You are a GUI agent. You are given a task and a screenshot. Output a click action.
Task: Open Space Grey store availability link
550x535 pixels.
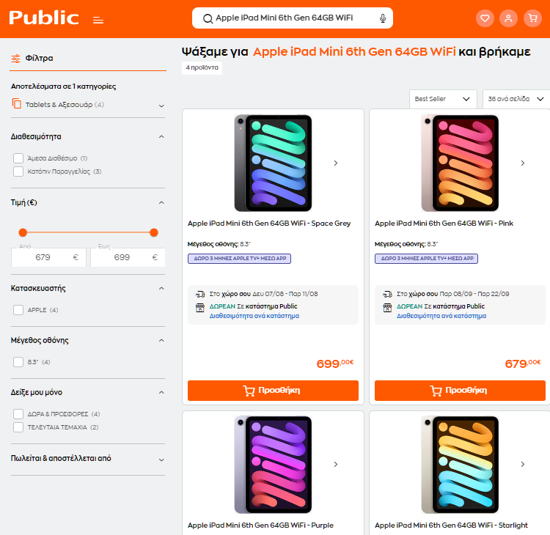tap(254, 316)
